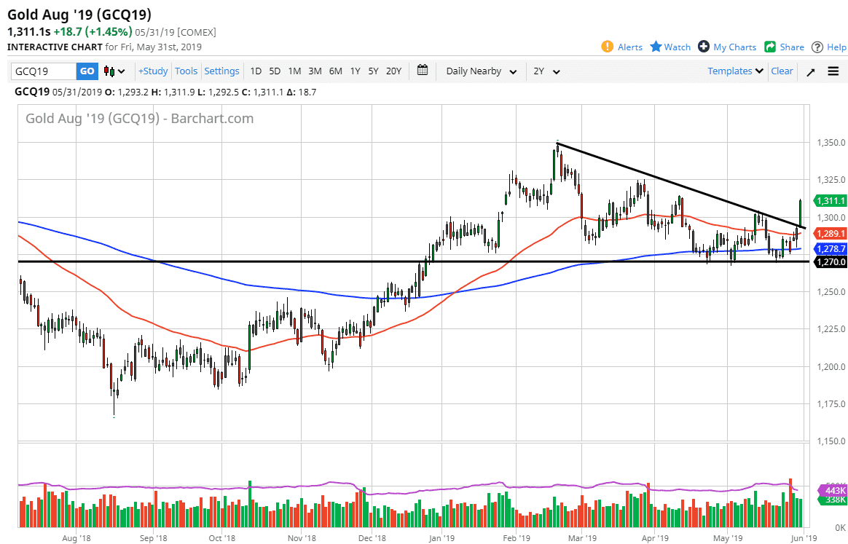Image resolution: width=848 pixels, height=544 pixels.
Task: Open the Help question mark
Action: pyautogui.click(x=817, y=47)
